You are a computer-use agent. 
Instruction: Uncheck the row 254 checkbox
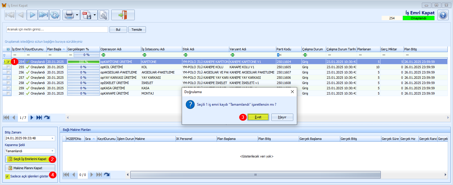[8, 62]
